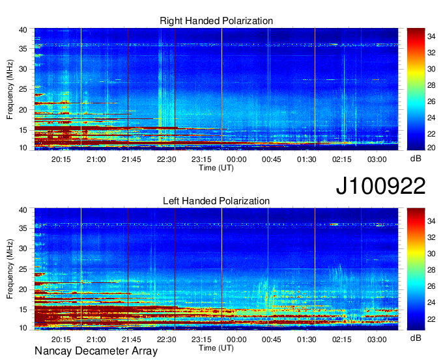This screenshot has width=443, height=359.
Task: Click the 20:15 time tick on right-handed plot
Action: coord(61,159)
